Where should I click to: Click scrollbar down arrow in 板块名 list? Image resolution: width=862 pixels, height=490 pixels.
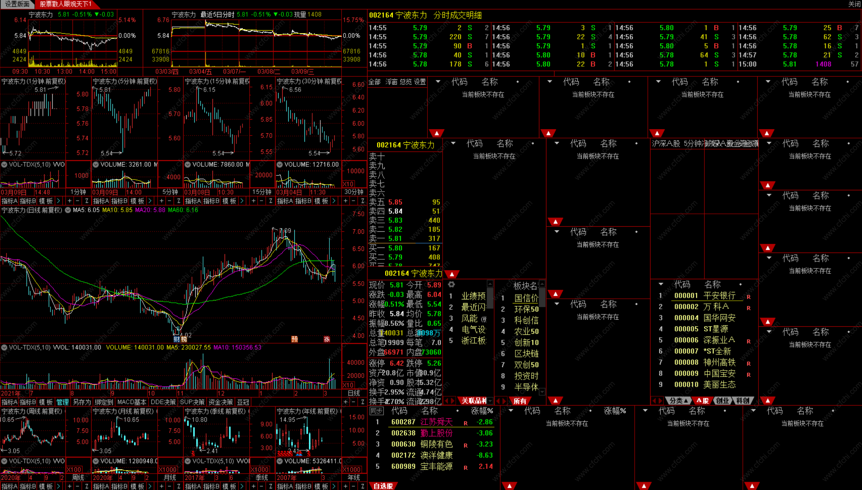542,392
